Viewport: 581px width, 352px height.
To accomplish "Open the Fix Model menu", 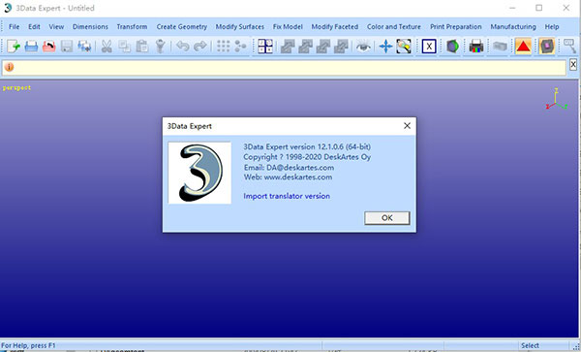I will [288, 27].
